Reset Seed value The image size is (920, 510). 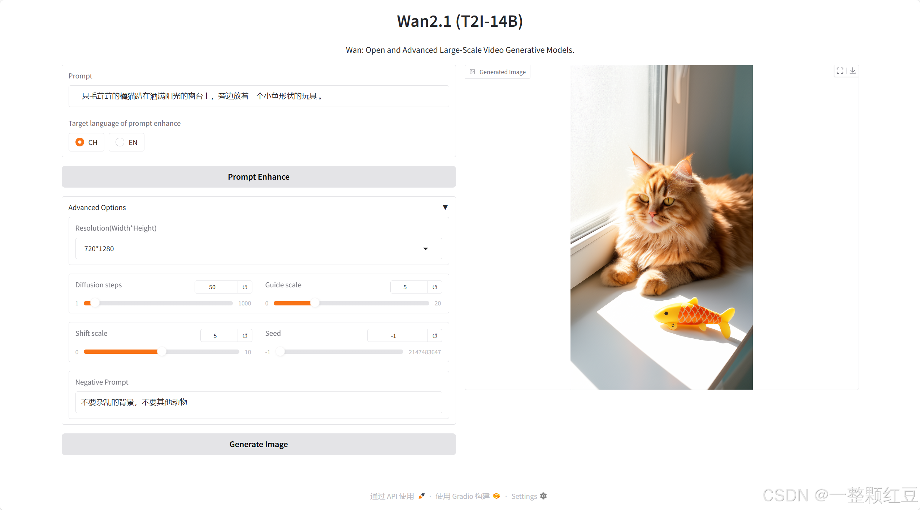tap(435, 336)
